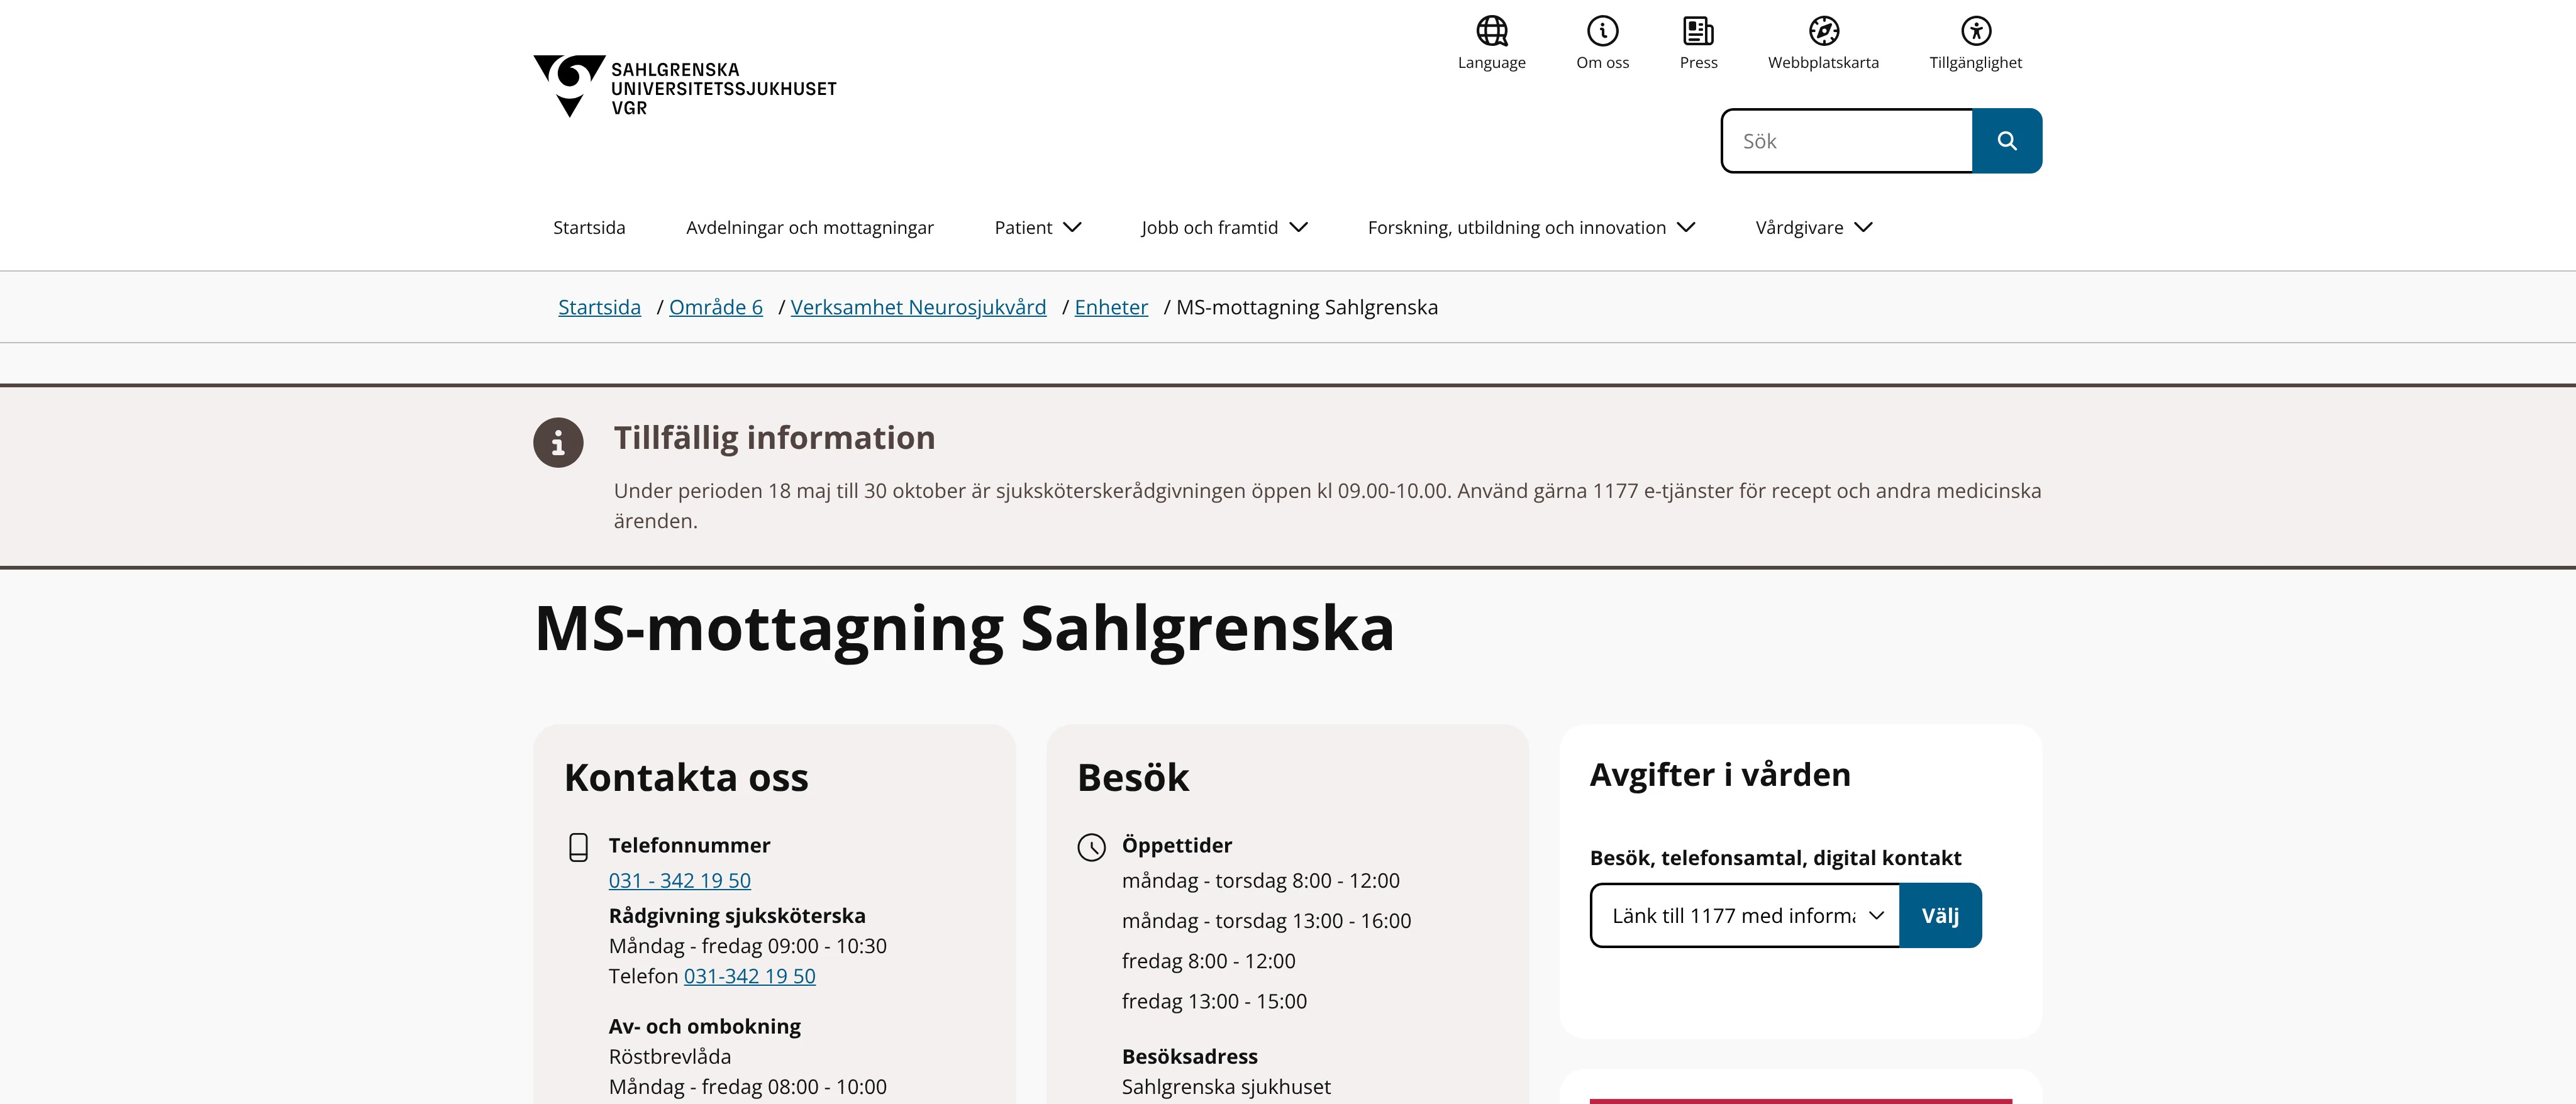Click the clock icon beside Öppettider
Image resolution: width=2576 pixels, height=1104 pixels.
coord(1091,847)
